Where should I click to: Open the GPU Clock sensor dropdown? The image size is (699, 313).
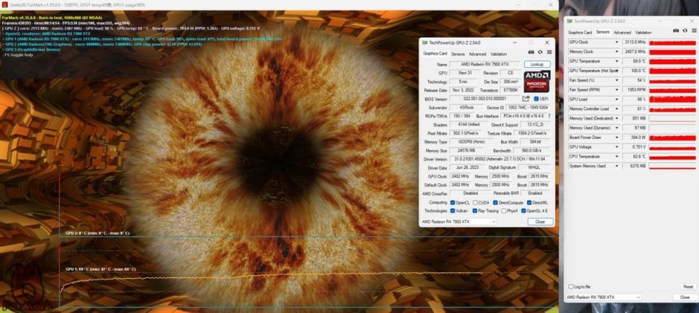coord(617,42)
